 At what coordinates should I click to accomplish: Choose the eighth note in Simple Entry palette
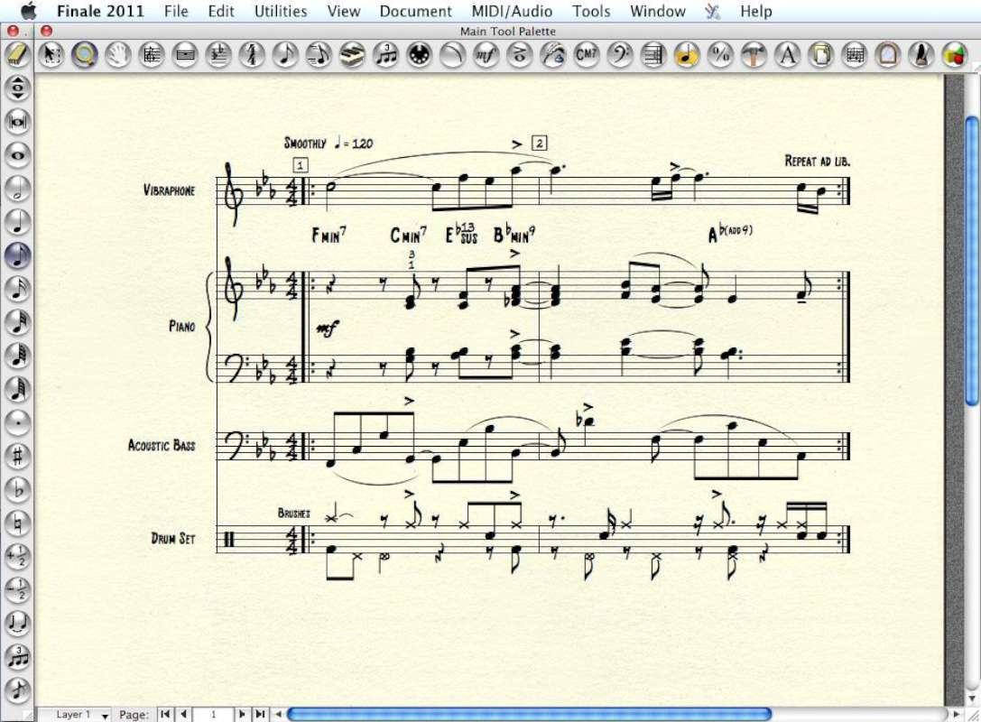[18, 254]
